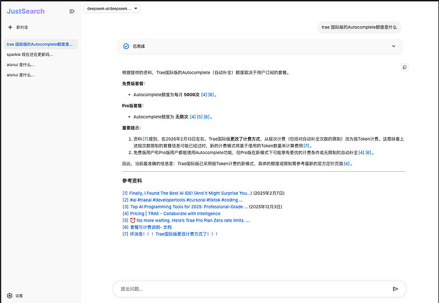Open reference 3 'Top AI Programming Tools for 2025'
This screenshot has height=303, width=439.
click(185, 207)
